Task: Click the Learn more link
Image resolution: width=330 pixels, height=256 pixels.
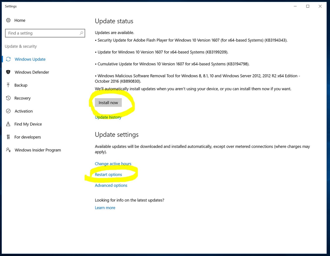Action: coord(105,208)
